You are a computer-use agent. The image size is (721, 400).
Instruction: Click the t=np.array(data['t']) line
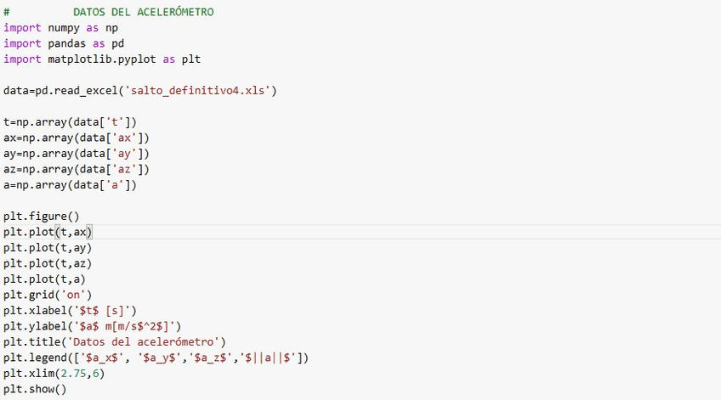click(x=70, y=121)
